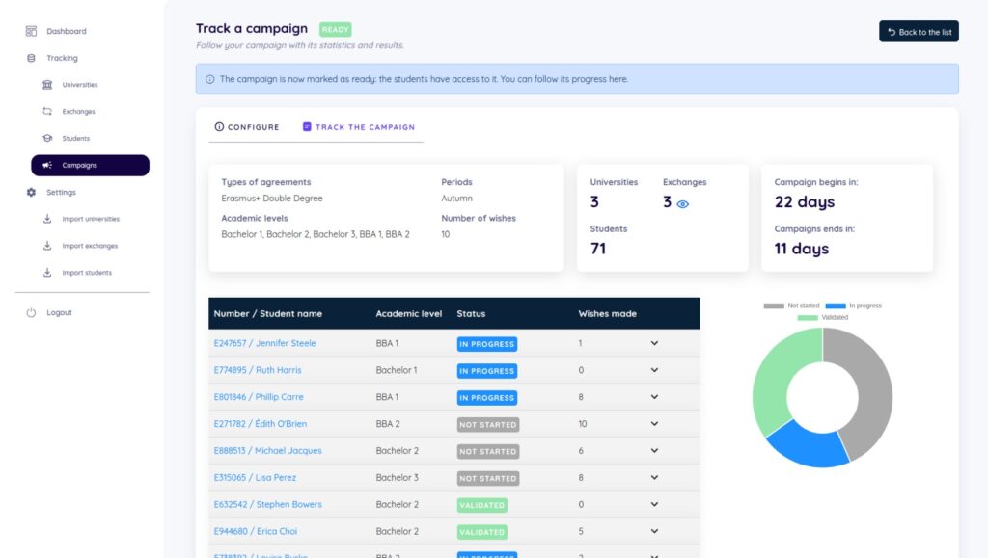The image size is (988, 558).
Task: Expand the Ruth Harris row
Action: [x=655, y=370]
